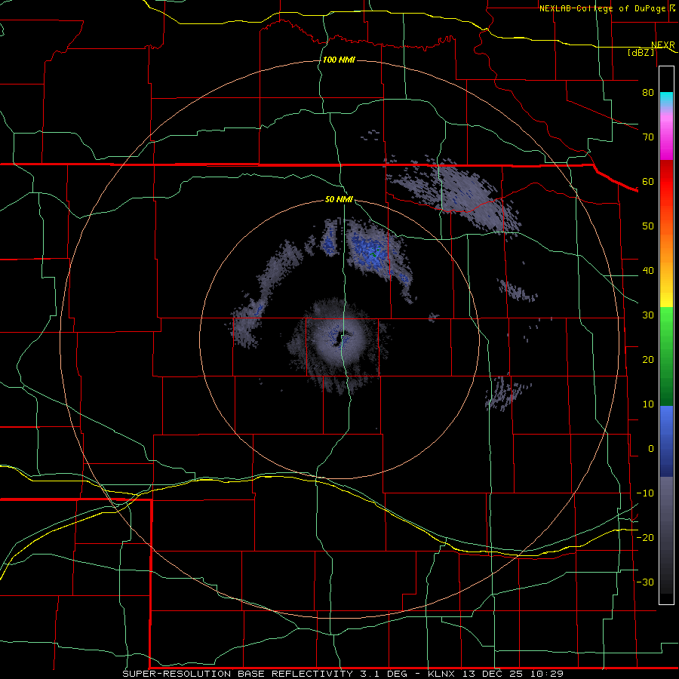Click the -10 value on the dBZ scale
The image size is (679, 679).
645,493
